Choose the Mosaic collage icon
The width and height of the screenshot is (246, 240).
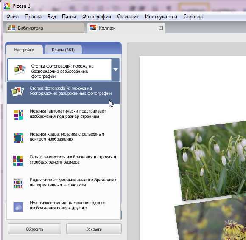tap(18, 115)
